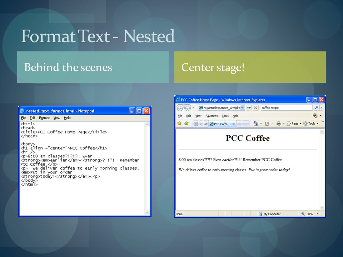343x257 pixels.
Task: Expand the address bar history dropdown
Action: [x=242, y=107]
